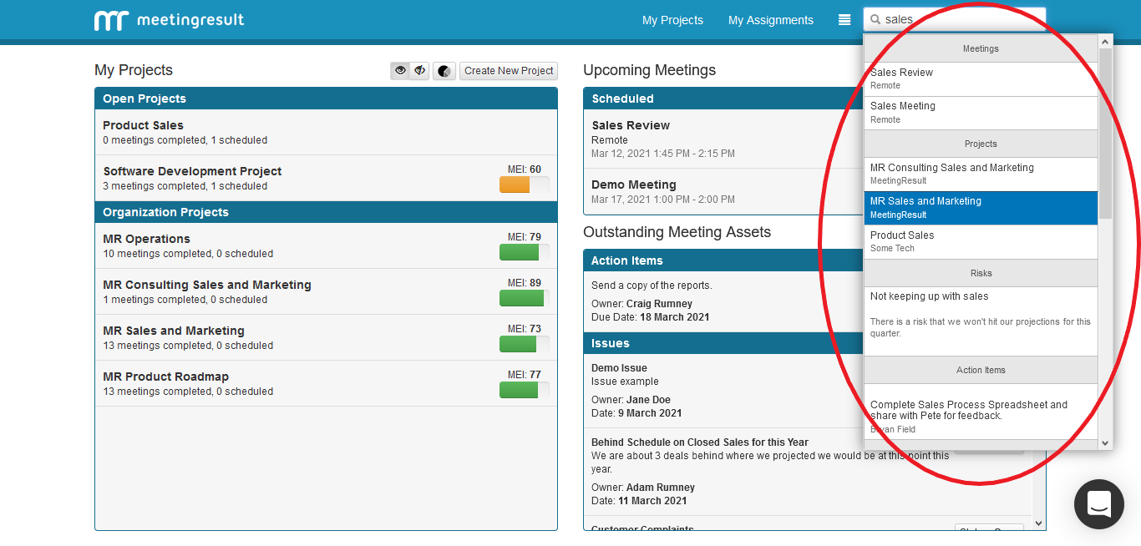Viewport: 1141px width, 546px height.
Task: Open the pie chart report icon
Action: pos(444,71)
